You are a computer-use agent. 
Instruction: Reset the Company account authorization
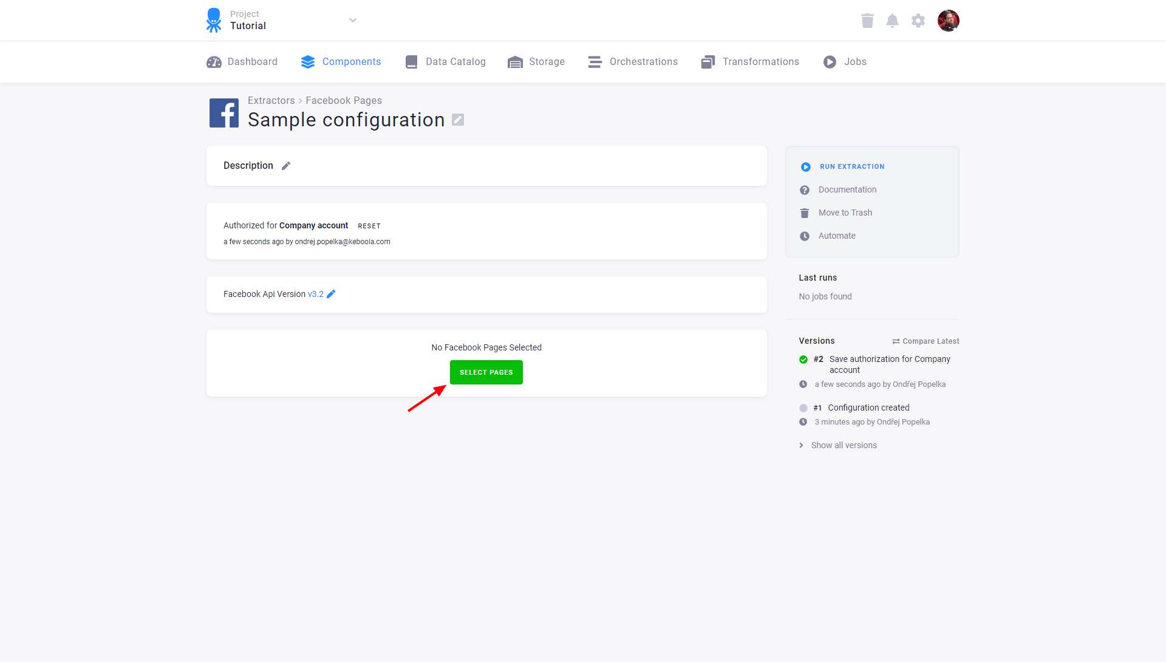tap(369, 226)
